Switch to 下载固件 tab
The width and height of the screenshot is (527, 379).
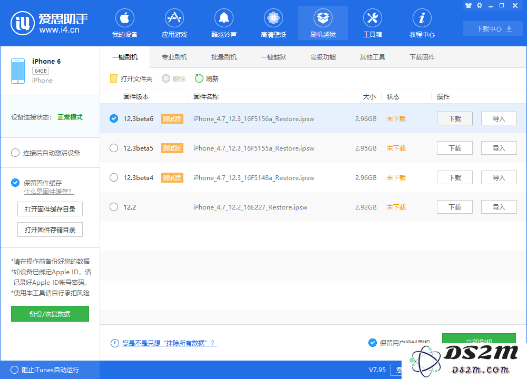[422, 57]
